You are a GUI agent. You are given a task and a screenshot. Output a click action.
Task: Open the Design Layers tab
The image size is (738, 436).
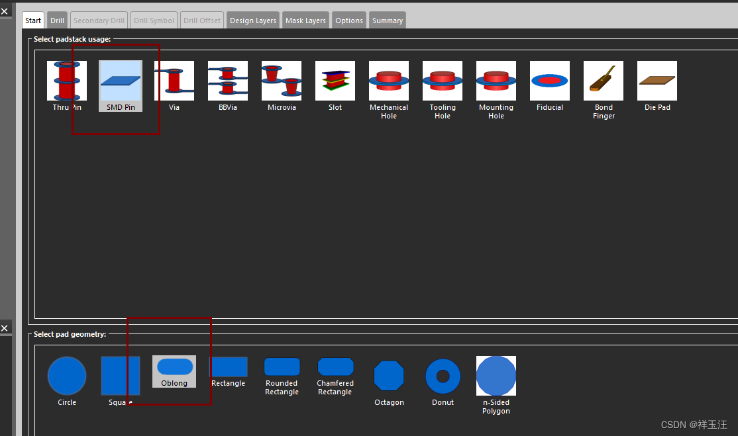253,21
